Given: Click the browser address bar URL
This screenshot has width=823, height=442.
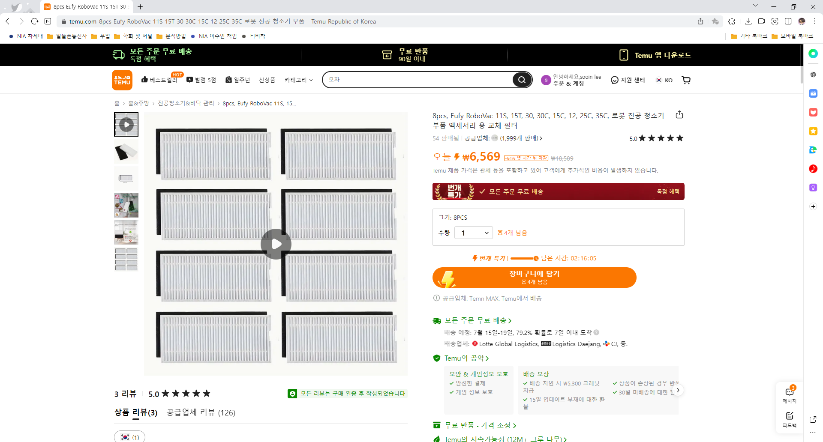Looking at the screenshot, I should pyautogui.click(x=223, y=21).
